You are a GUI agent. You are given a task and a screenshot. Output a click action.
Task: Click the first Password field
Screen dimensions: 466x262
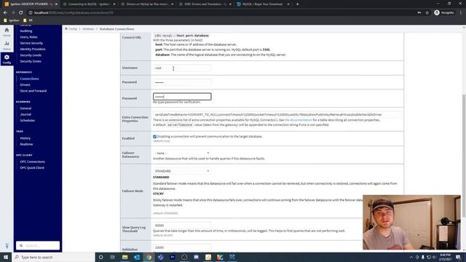click(x=182, y=82)
